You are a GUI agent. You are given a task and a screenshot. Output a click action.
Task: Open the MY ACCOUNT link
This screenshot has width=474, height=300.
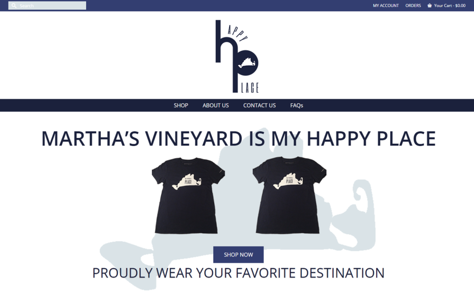point(386,6)
